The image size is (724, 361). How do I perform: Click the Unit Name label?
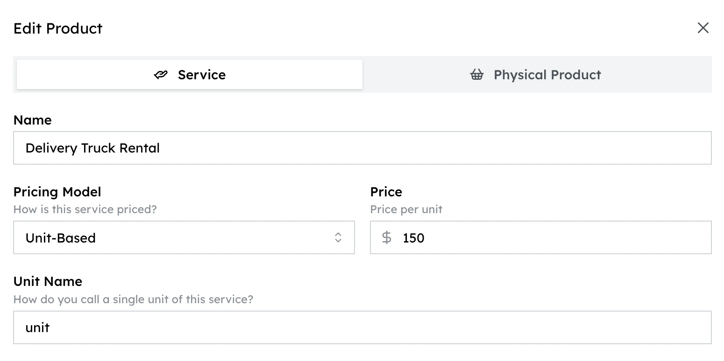(x=48, y=281)
